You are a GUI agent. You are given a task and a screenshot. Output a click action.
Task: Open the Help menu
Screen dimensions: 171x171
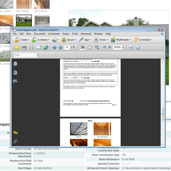108,34
